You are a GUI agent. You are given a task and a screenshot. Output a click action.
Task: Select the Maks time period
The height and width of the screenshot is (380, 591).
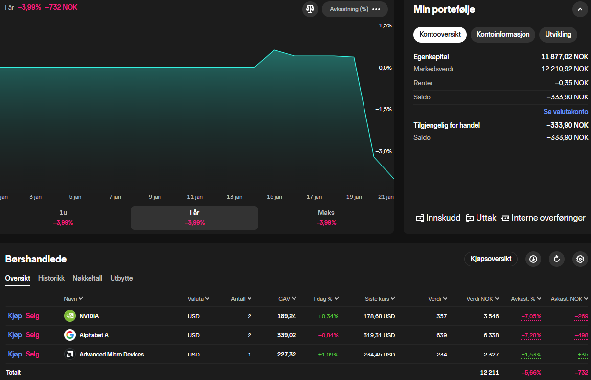click(x=326, y=217)
